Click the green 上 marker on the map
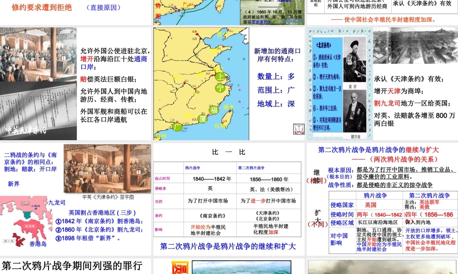458x274 pixels. 220,77
